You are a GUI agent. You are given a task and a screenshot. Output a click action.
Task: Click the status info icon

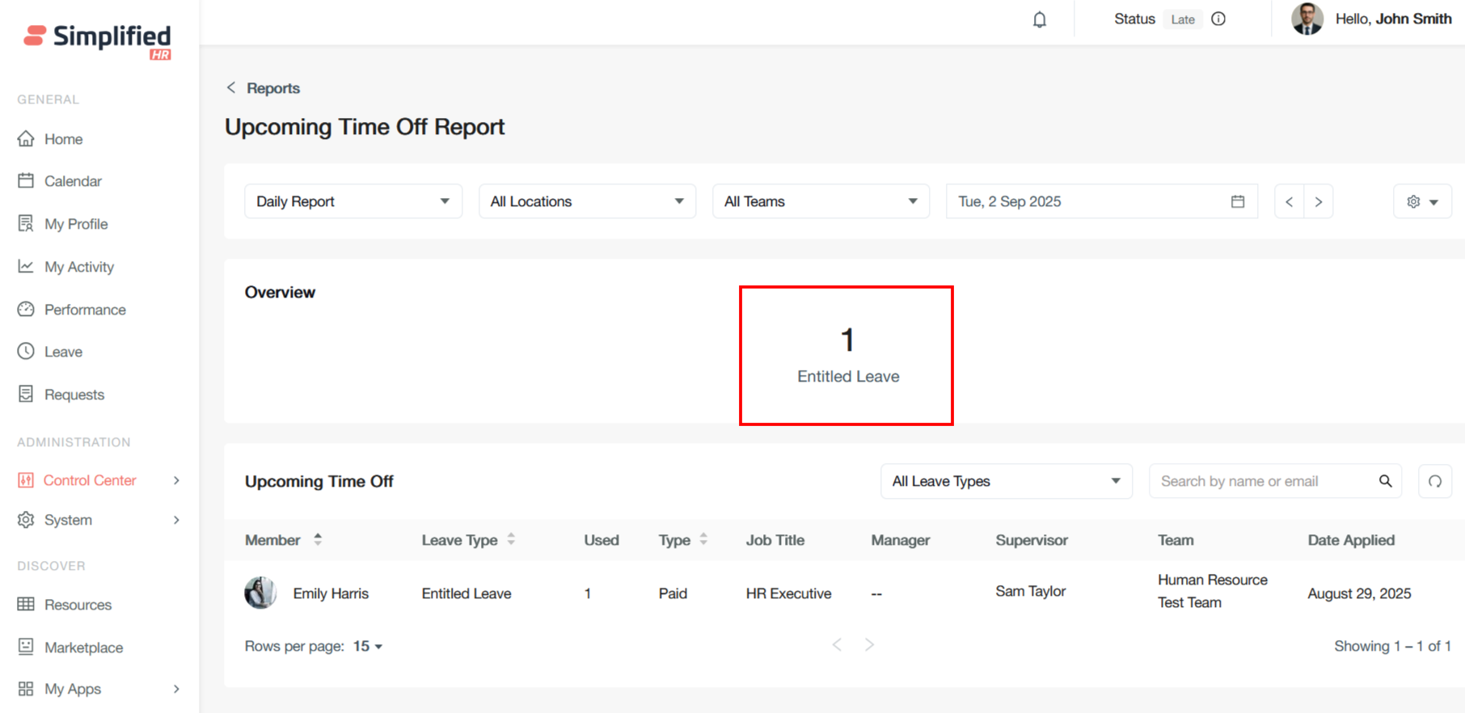(x=1218, y=19)
